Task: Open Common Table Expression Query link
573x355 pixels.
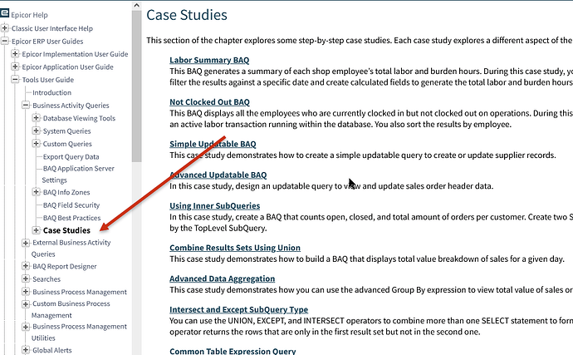Action: click(x=233, y=351)
